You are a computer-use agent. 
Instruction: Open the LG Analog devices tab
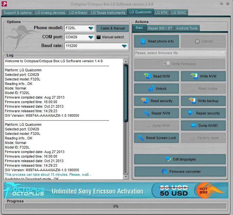tap(50, 13)
